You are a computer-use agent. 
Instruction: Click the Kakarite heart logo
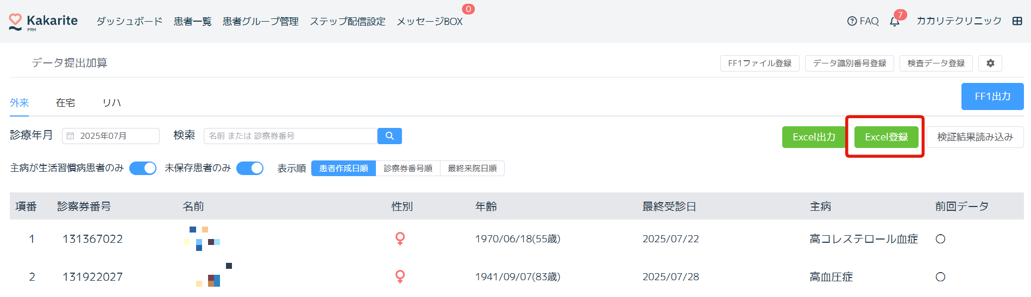[x=15, y=21]
